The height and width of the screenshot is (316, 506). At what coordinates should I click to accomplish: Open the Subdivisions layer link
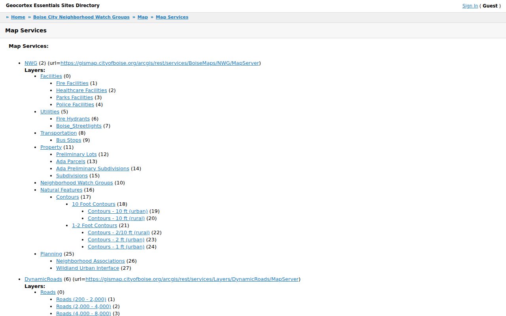(72, 176)
